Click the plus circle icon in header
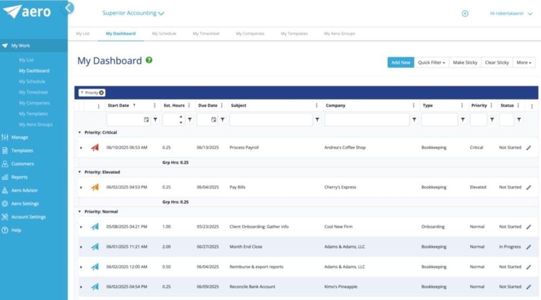 pyautogui.click(x=465, y=13)
